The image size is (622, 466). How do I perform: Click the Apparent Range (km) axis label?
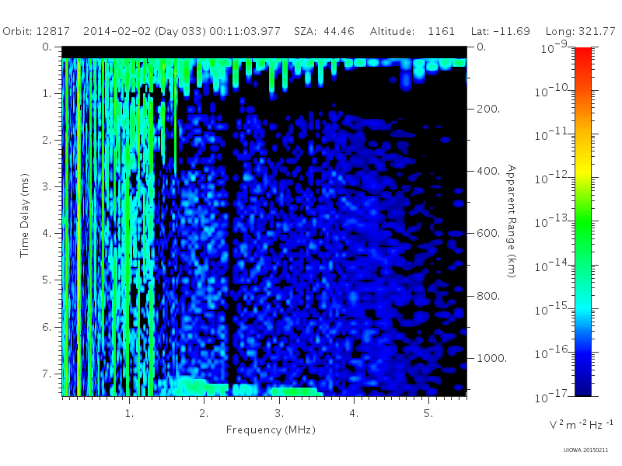pyautogui.click(x=512, y=221)
